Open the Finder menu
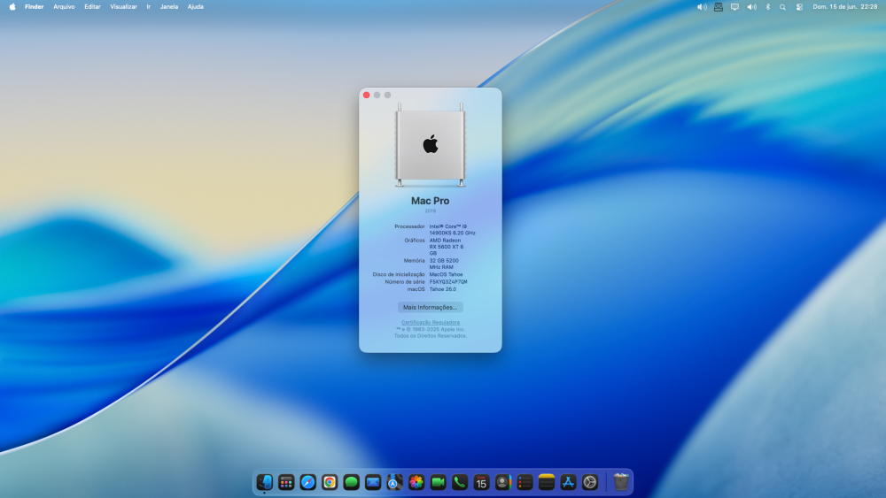This screenshot has height=498, width=886. click(34, 7)
